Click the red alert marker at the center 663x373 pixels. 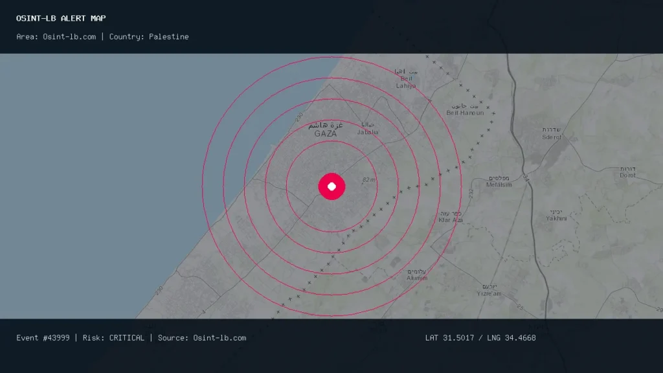[331, 186]
